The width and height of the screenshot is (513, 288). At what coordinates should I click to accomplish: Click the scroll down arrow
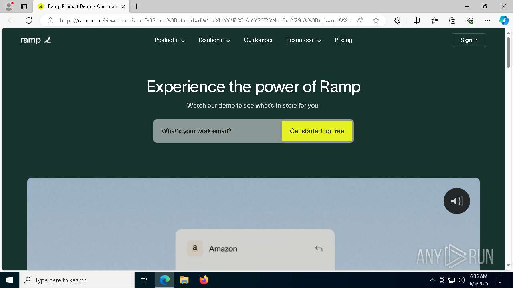pos(508,266)
